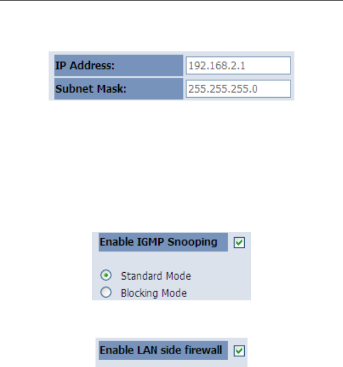Toggle the green checkmark beside IGMP Snooping
The image size is (343, 367).
tap(239, 242)
